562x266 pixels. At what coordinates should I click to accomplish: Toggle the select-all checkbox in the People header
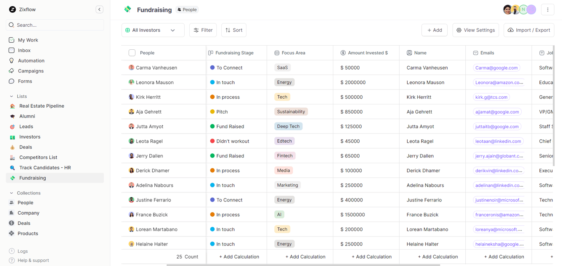point(132,53)
